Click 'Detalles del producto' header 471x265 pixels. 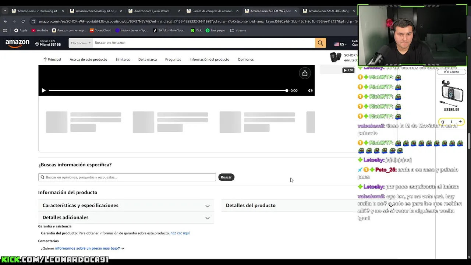(x=251, y=205)
